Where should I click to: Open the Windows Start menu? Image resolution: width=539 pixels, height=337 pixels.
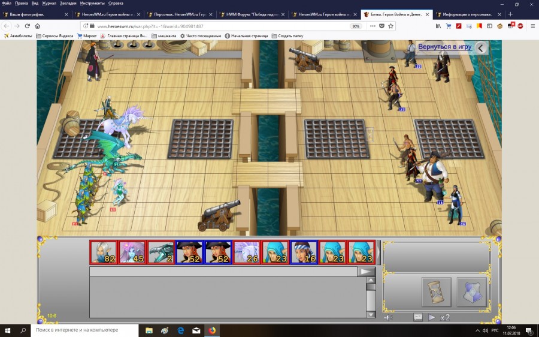(8, 330)
